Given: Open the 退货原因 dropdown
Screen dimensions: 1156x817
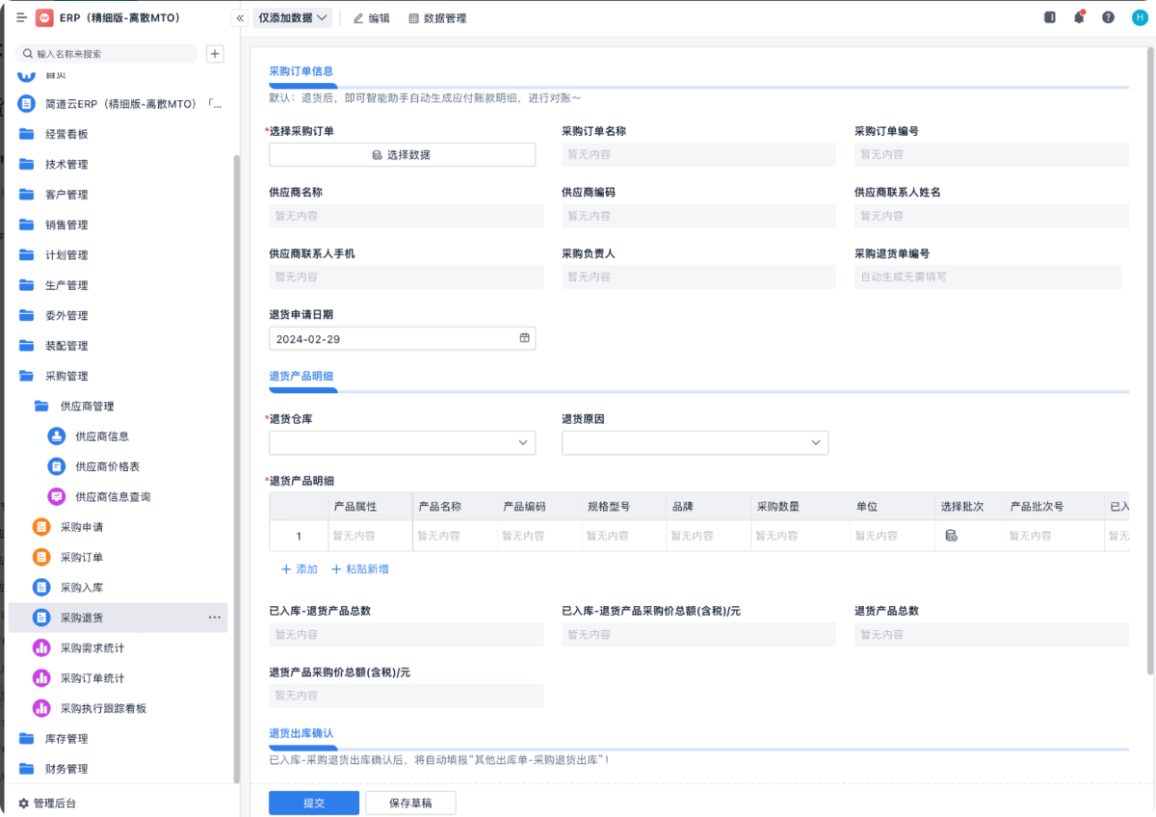Looking at the screenshot, I should (x=695, y=442).
